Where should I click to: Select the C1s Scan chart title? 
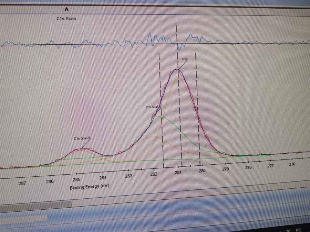click(66, 19)
